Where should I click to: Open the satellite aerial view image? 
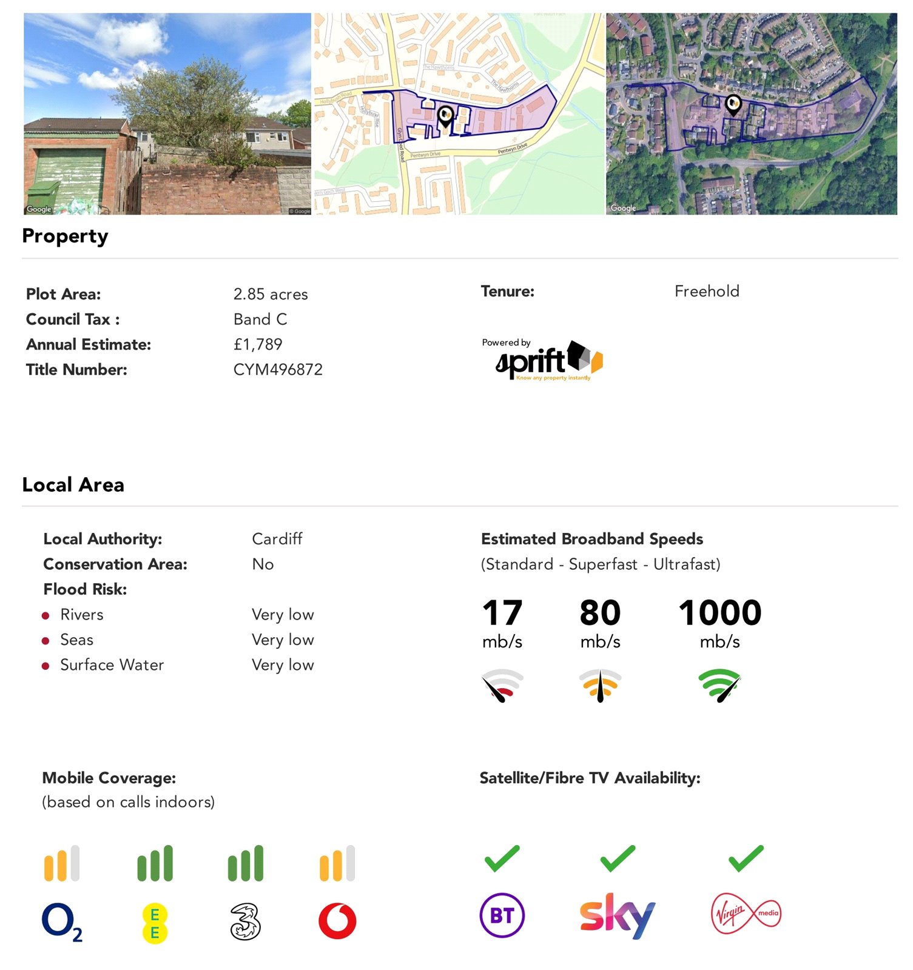point(751,113)
